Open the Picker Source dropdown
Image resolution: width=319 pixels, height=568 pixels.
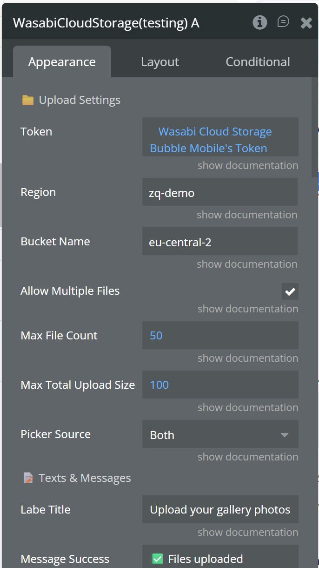click(x=220, y=435)
